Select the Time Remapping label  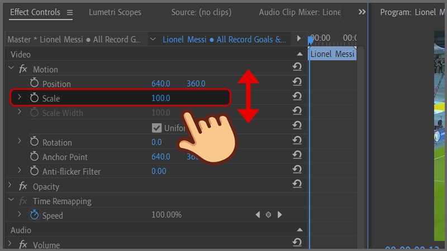tap(62, 201)
